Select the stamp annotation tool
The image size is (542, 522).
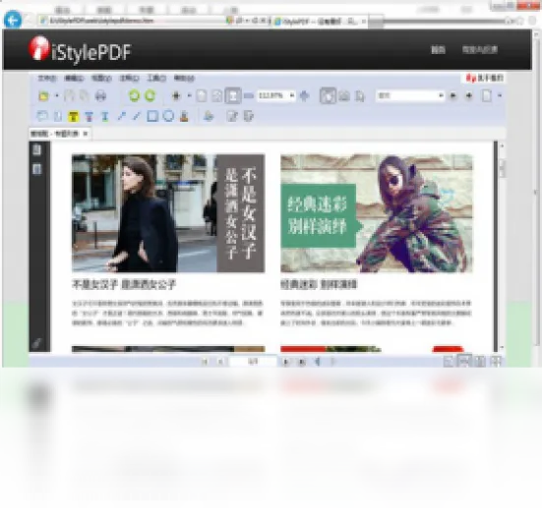pos(184,116)
